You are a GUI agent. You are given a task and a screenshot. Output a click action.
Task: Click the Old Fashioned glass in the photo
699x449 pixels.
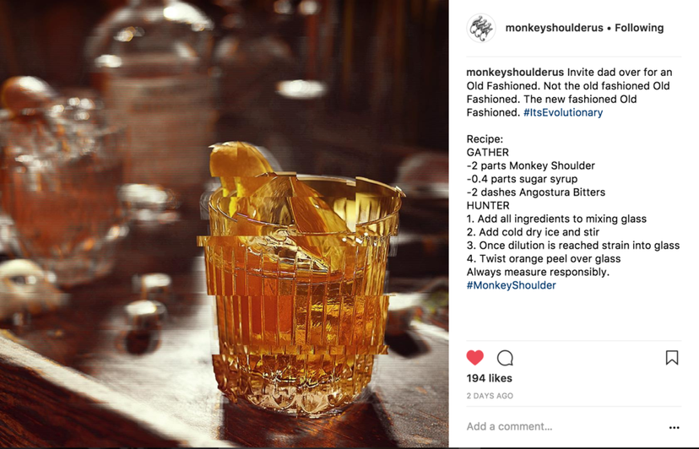tap(299, 295)
